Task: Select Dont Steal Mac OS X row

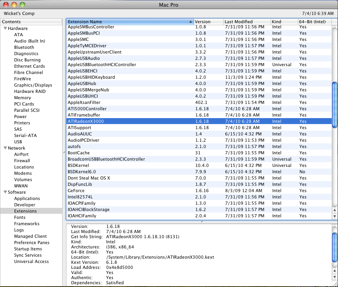Action: [x=199, y=178]
